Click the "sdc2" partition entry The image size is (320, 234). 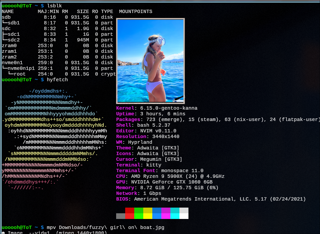[x=14, y=40]
